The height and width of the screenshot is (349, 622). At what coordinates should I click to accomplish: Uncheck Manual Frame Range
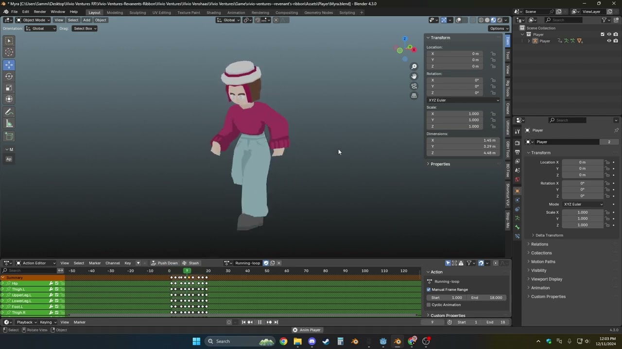pyautogui.click(x=429, y=289)
